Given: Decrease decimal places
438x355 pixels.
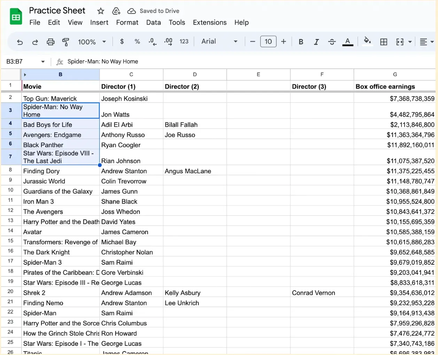Looking at the screenshot, I should pyautogui.click(x=152, y=42).
